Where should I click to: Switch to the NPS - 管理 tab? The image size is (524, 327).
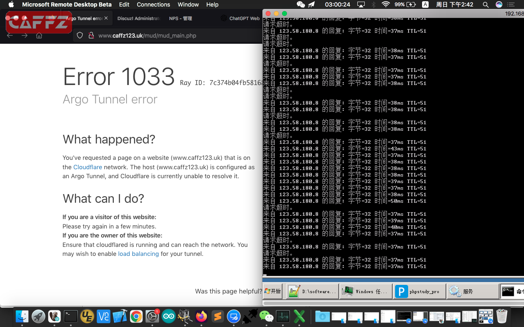pos(181,18)
